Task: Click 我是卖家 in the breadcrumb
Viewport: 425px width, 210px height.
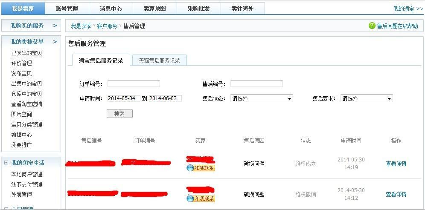Action: [x=82, y=26]
